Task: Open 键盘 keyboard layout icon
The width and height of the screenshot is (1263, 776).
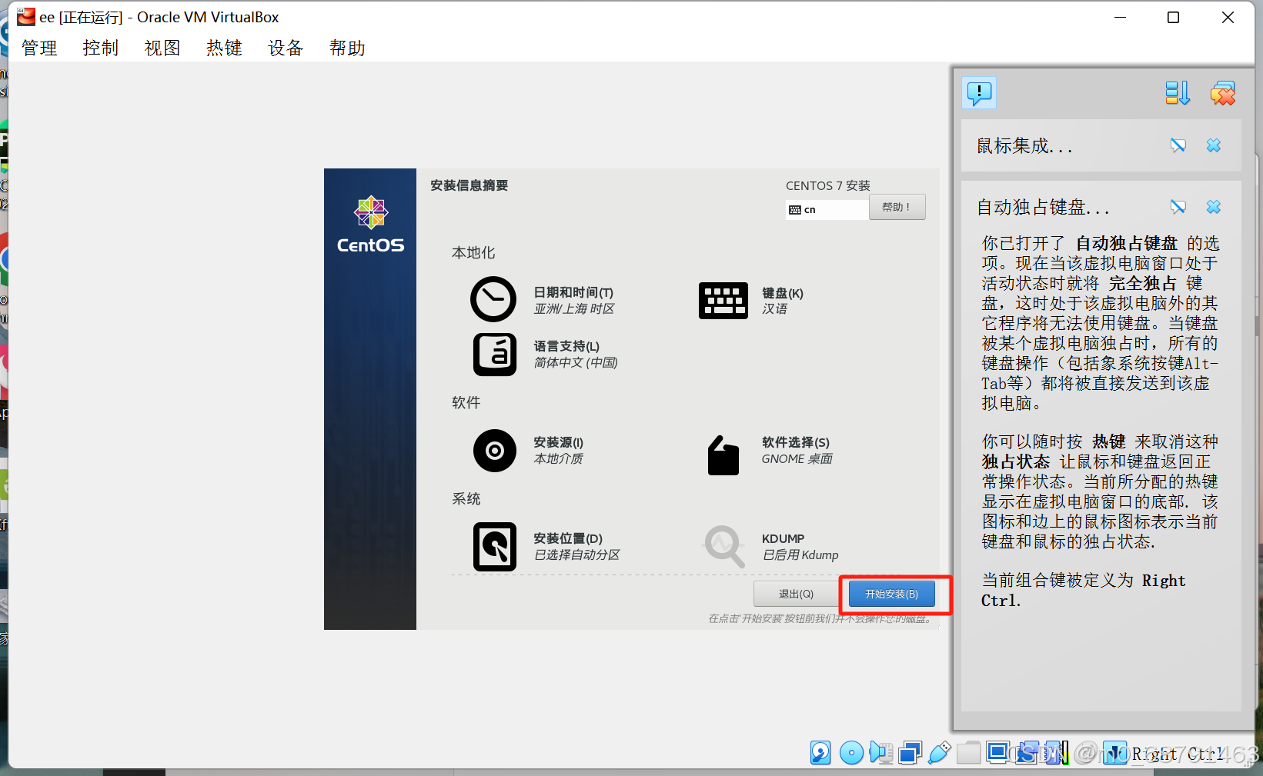Action: (723, 300)
